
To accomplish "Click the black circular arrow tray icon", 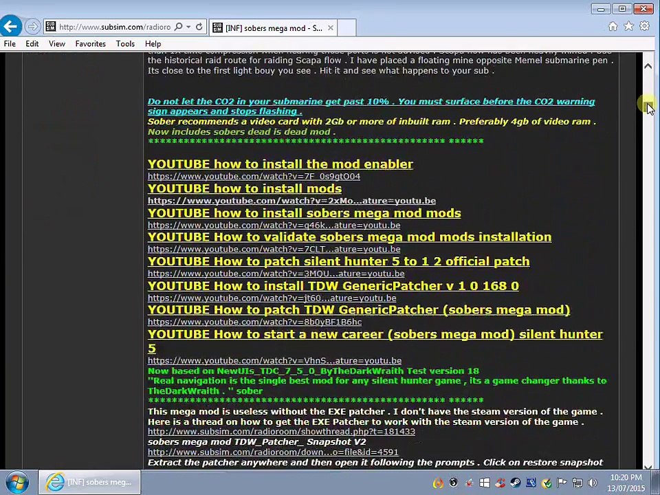I will click(x=453, y=483).
